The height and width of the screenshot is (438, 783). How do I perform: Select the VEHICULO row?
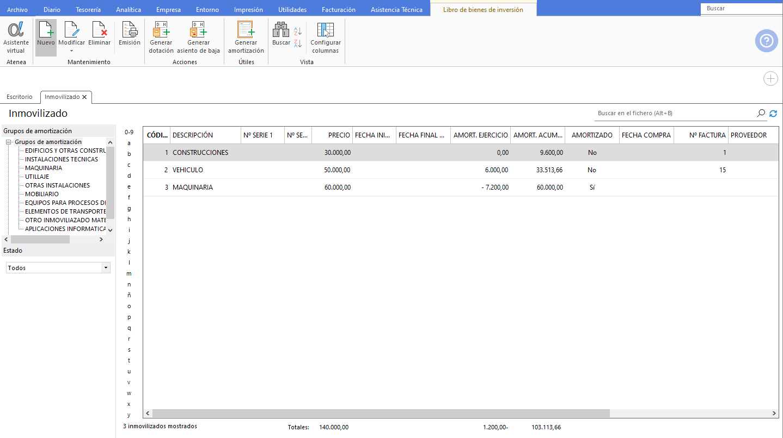[461, 170]
